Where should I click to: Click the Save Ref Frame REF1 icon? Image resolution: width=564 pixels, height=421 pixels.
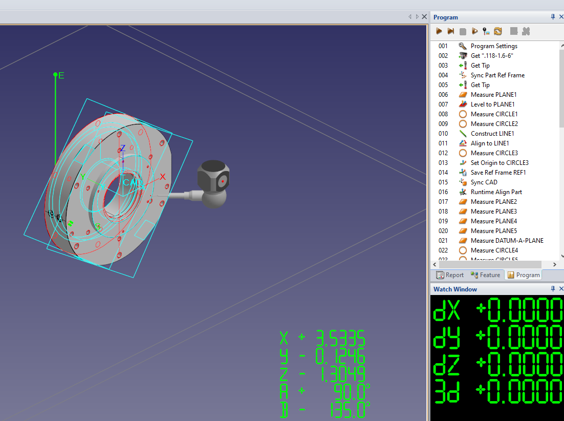click(x=463, y=173)
